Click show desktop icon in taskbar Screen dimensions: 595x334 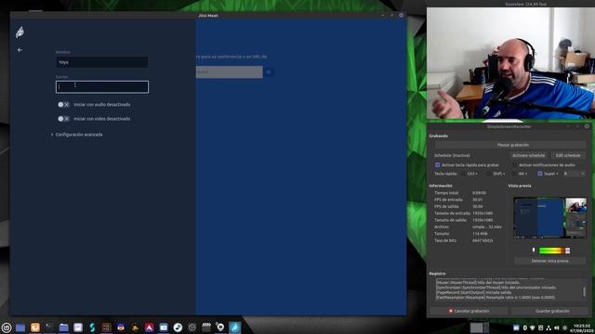[20, 328]
